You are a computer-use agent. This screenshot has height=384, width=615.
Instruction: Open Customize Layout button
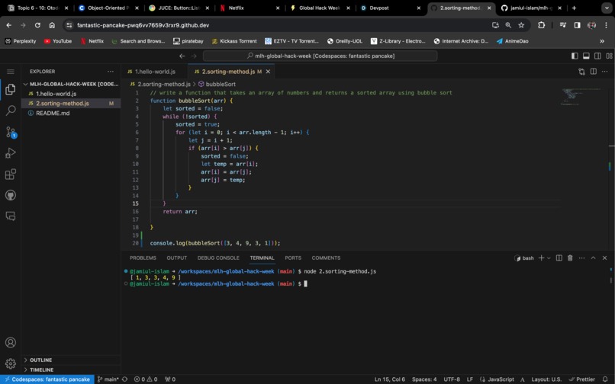(x=609, y=56)
